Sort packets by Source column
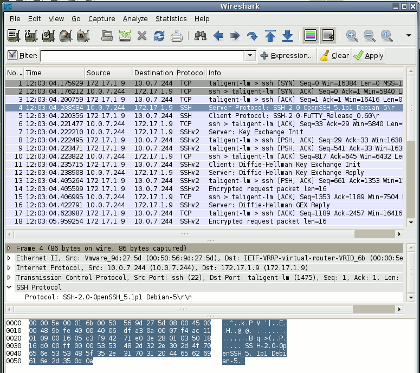The image size is (420, 373). 108,73
